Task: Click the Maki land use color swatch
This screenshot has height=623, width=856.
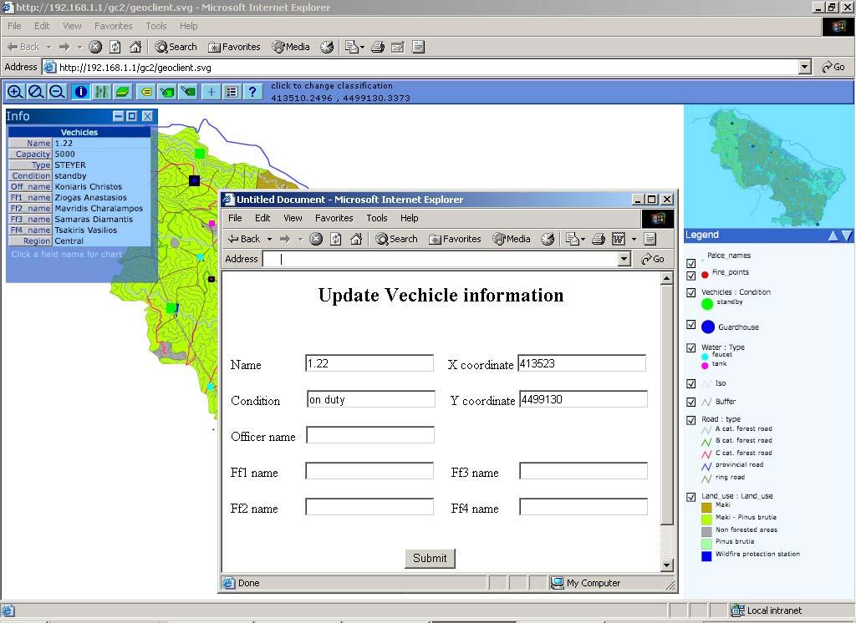Action: pos(706,507)
